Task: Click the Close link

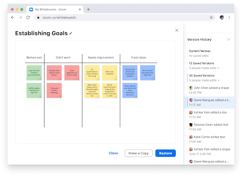Action: pyautogui.click(x=113, y=153)
